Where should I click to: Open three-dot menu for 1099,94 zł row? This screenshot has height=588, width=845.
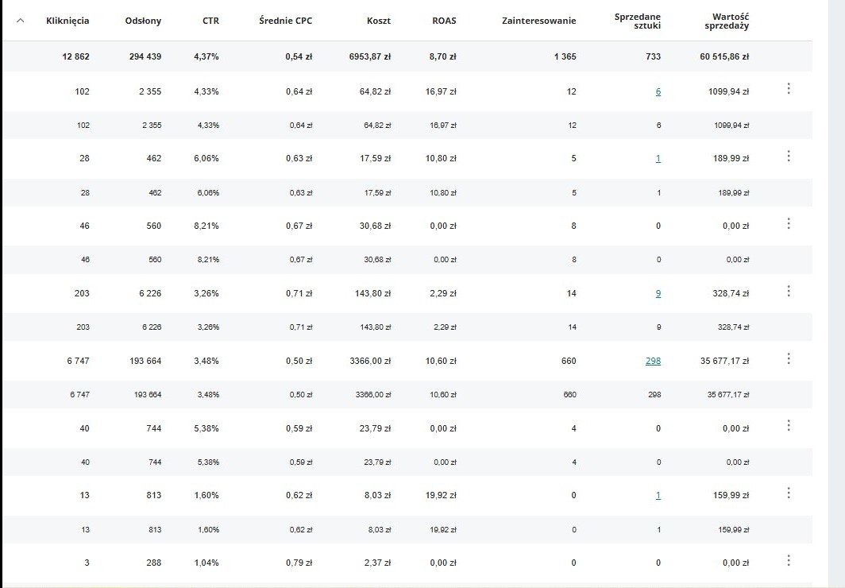coord(788,88)
